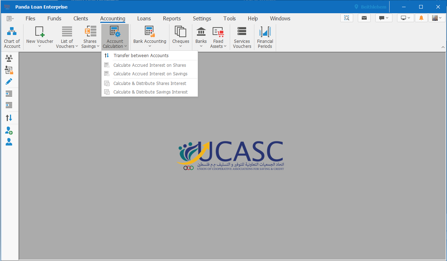Click the Shares Savings sigma icon
This screenshot has height=261, width=447.
coord(90,31)
